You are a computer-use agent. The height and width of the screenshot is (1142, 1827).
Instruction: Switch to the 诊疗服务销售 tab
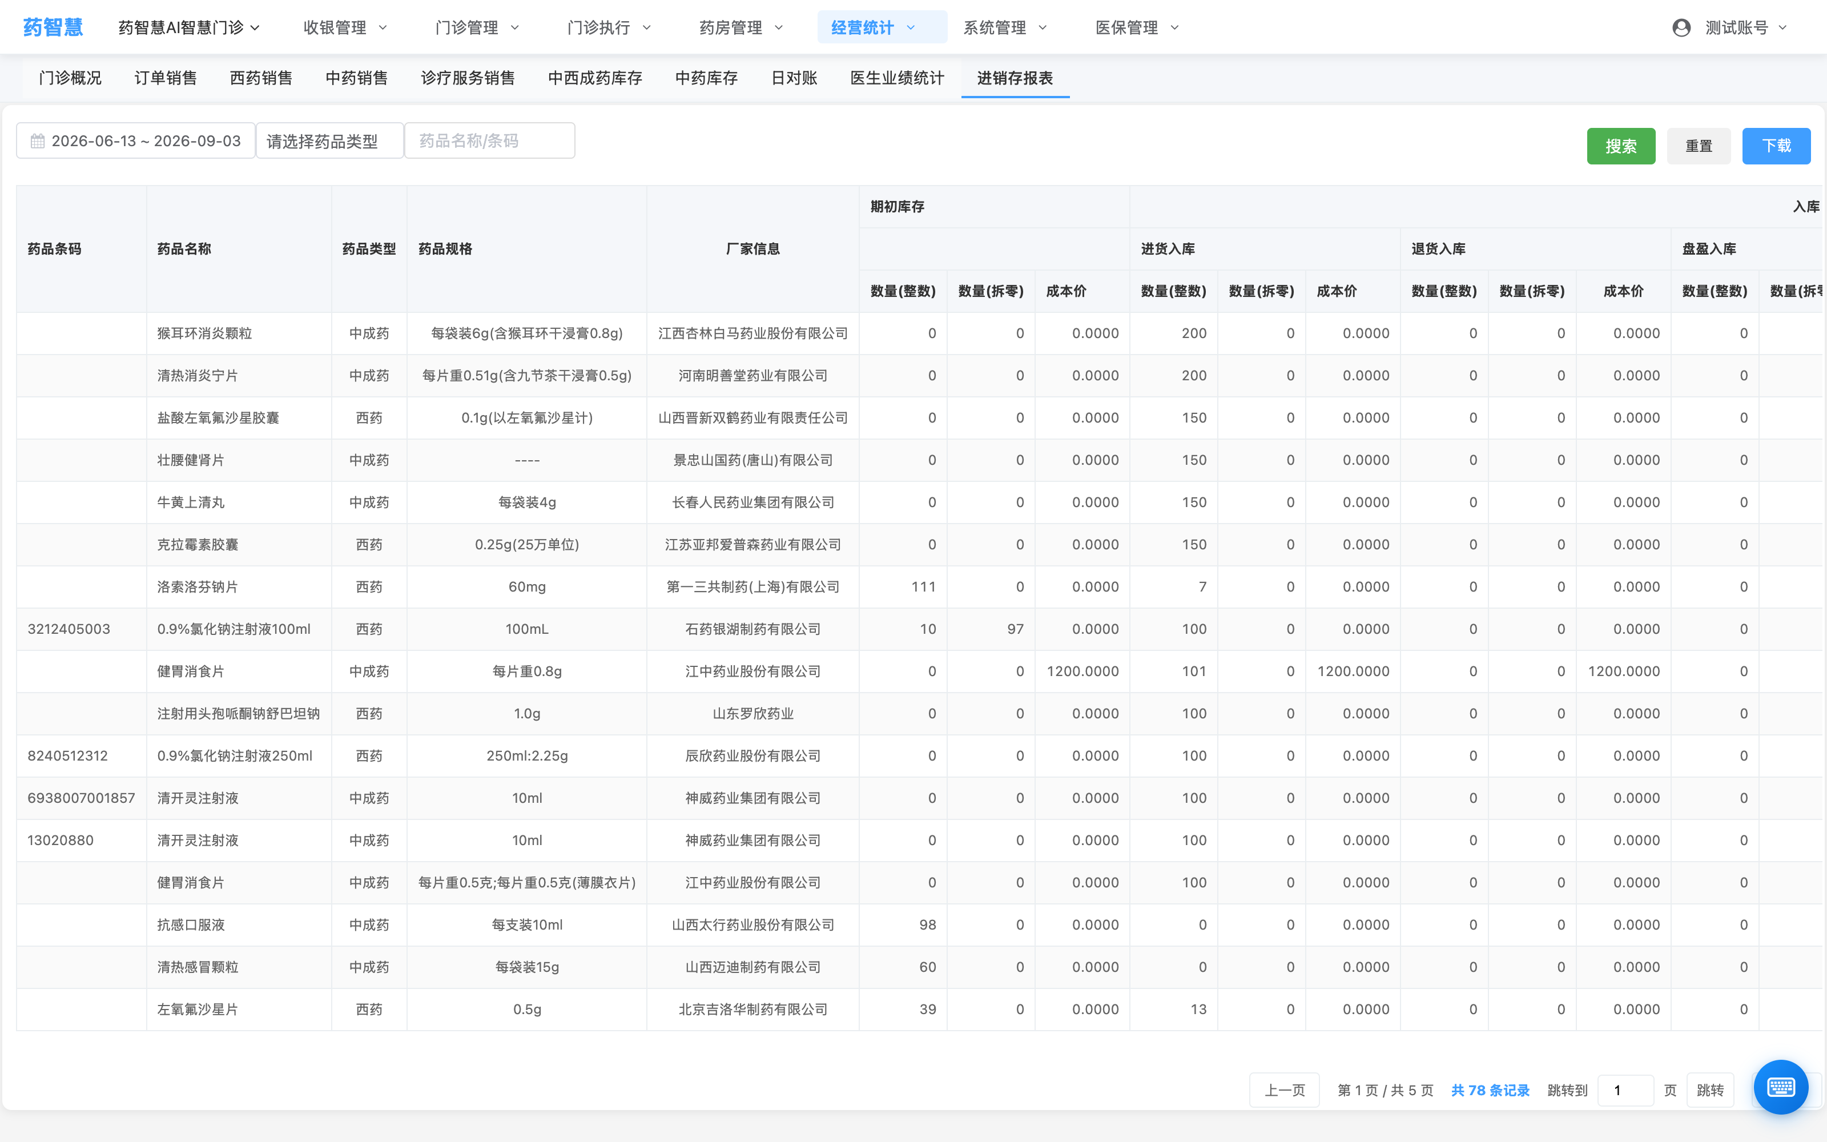point(468,78)
